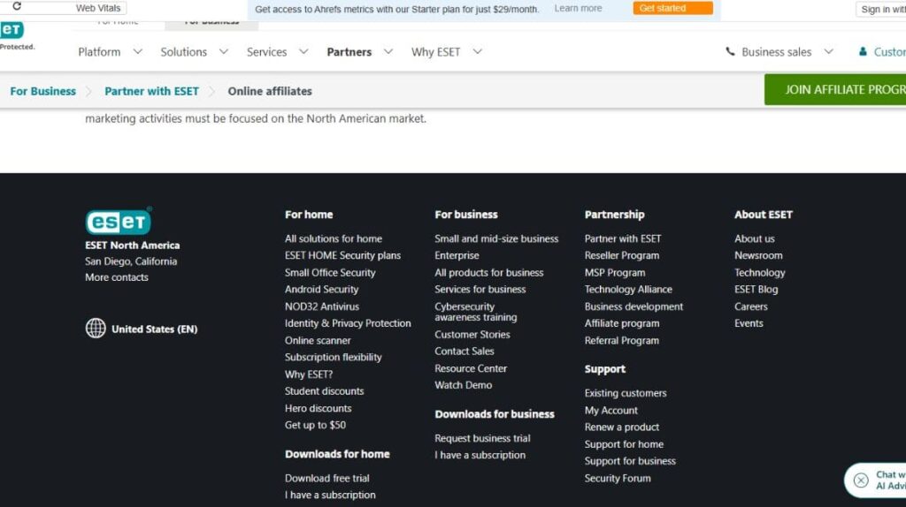Screen dimensions: 906x507
Task: Open Cybersecurity awareness training link
Action: click(x=475, y=312)
